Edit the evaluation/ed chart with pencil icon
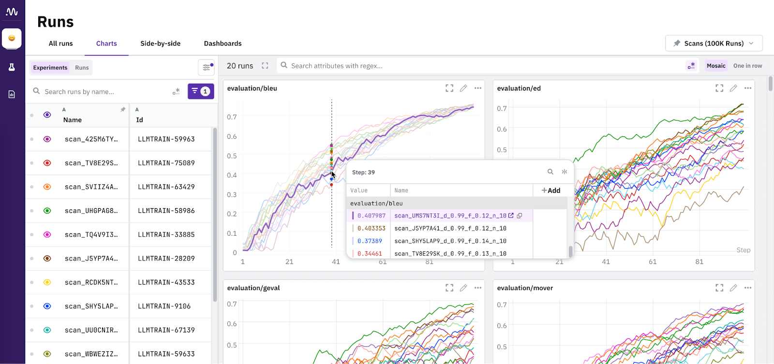The height and width of the screenshot is (364, 774). pos(733,88)
